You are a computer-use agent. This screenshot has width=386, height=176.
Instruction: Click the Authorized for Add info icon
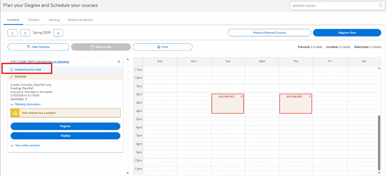[x=12, y=70]
